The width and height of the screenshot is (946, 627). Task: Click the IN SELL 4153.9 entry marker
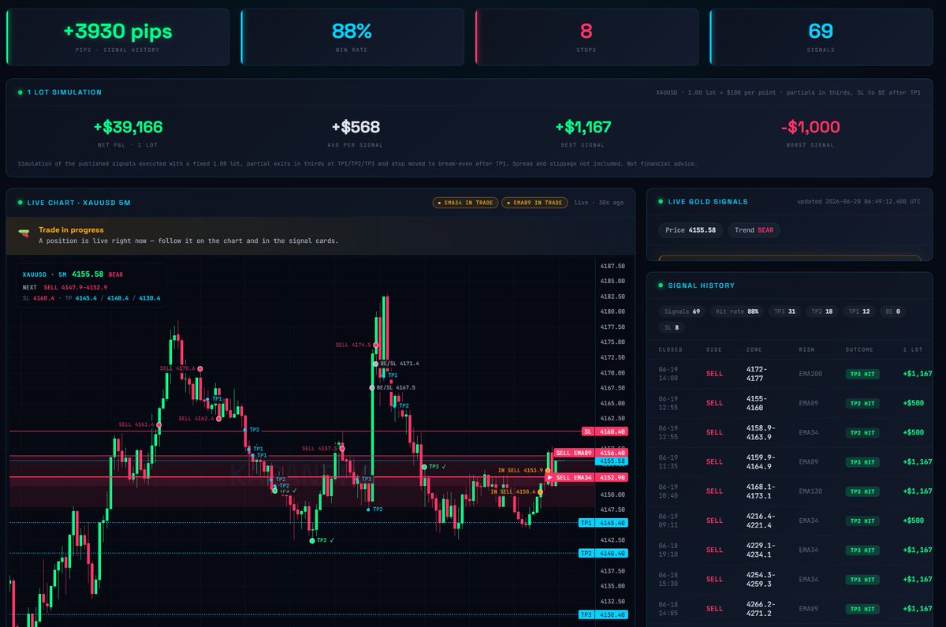coord(548,471)
